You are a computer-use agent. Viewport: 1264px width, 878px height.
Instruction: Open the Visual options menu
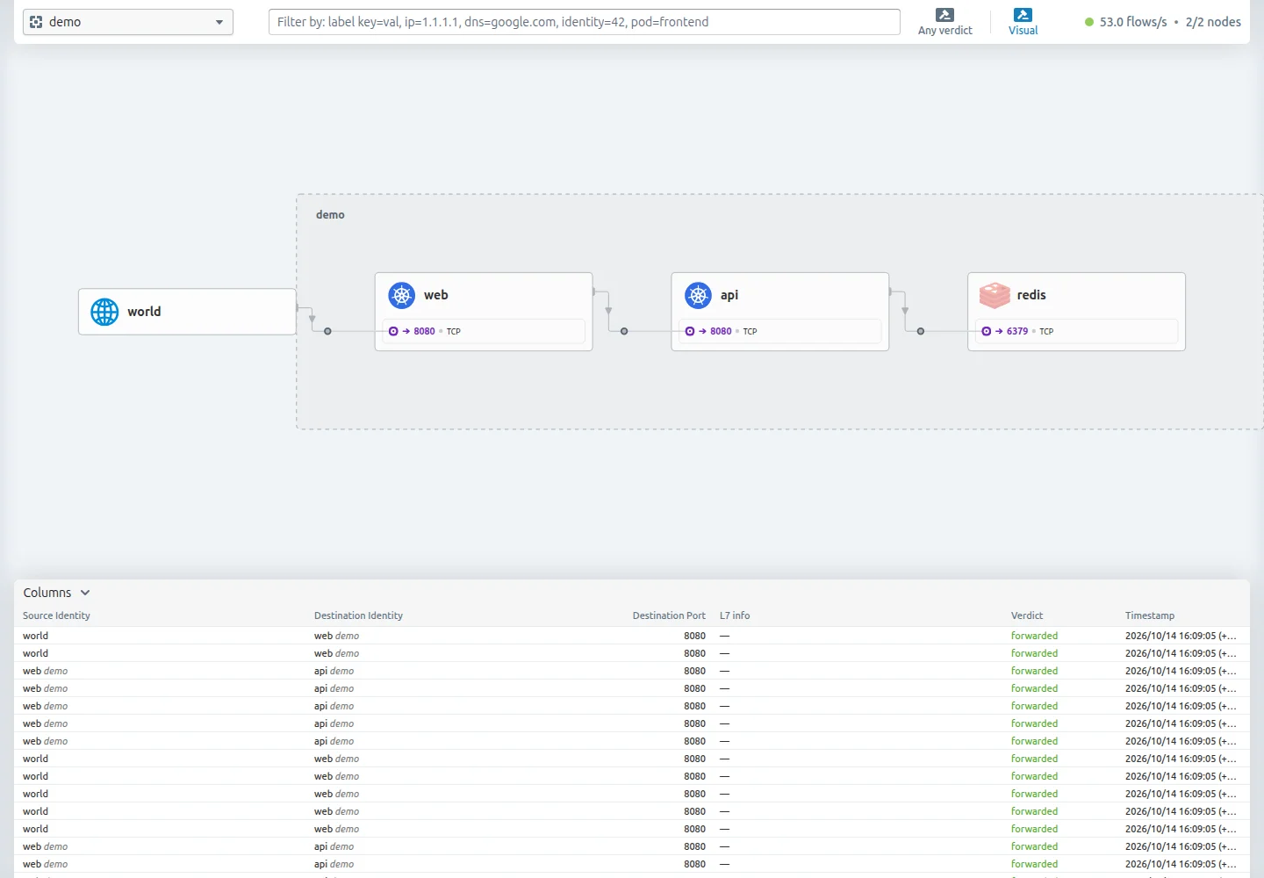[1023, 22]
